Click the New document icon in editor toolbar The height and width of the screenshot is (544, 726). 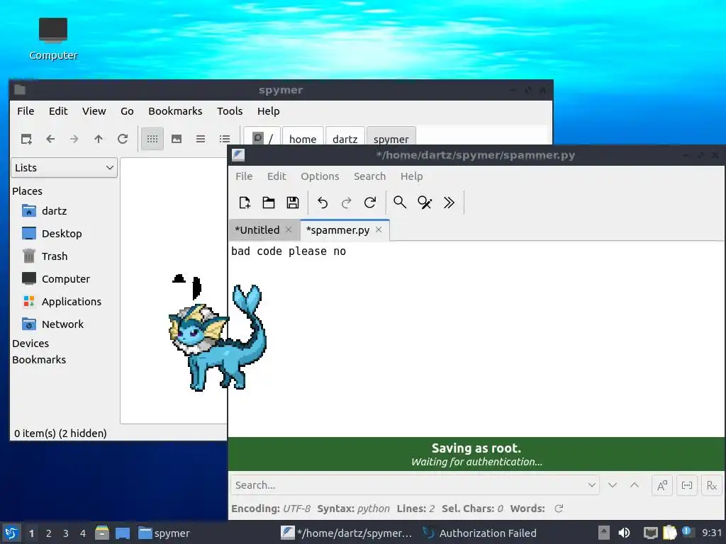(245, 203)
